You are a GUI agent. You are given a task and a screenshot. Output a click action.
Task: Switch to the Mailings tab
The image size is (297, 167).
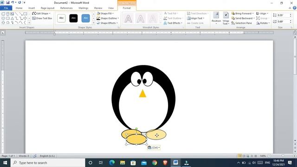[84, 8]
